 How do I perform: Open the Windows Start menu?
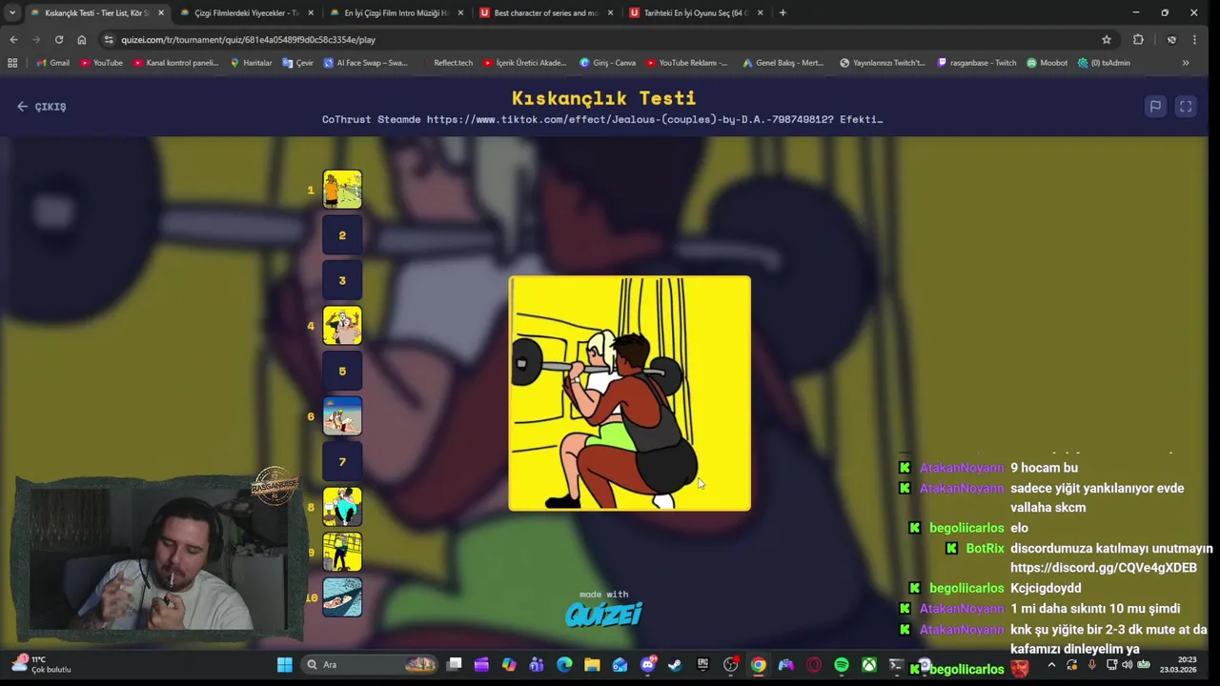(284, 665)
